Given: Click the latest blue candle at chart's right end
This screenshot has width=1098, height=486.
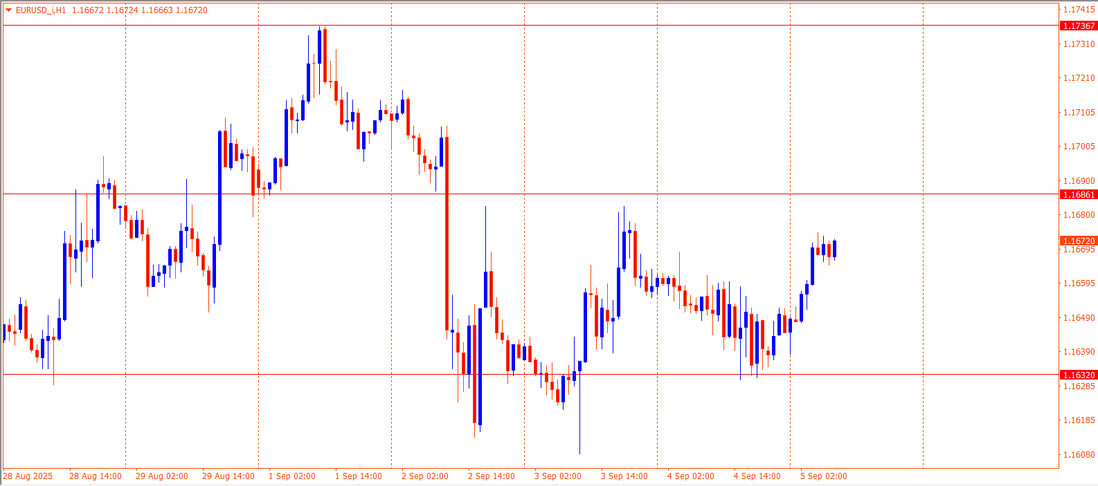Looking at the screenshot, I should point(835,249).
